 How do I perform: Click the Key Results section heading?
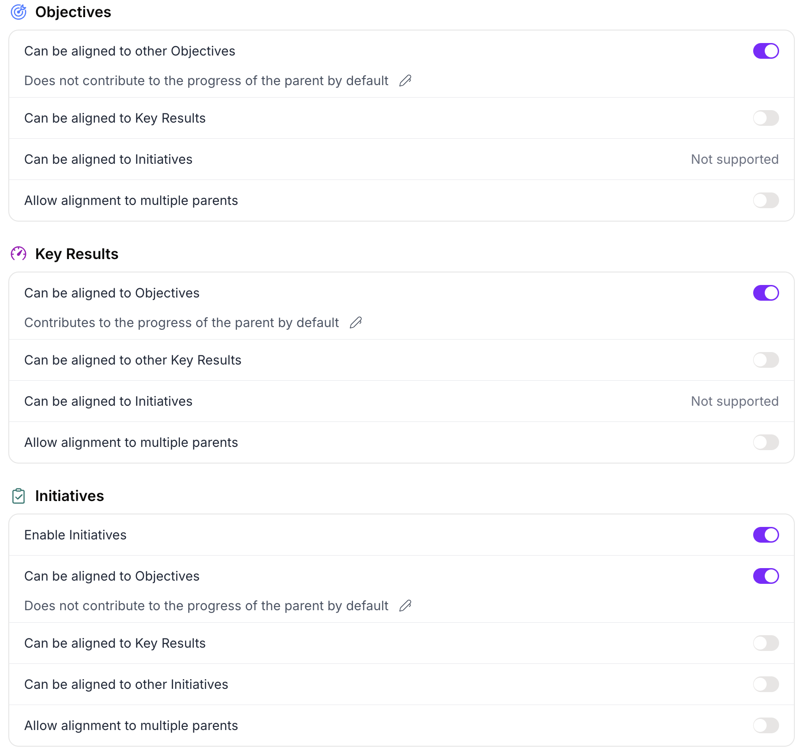point(77,254)
